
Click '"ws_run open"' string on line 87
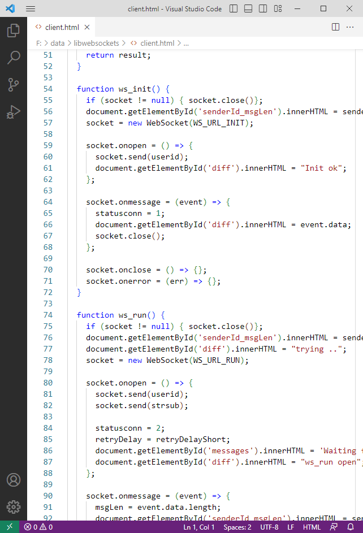tap(330, 462)
